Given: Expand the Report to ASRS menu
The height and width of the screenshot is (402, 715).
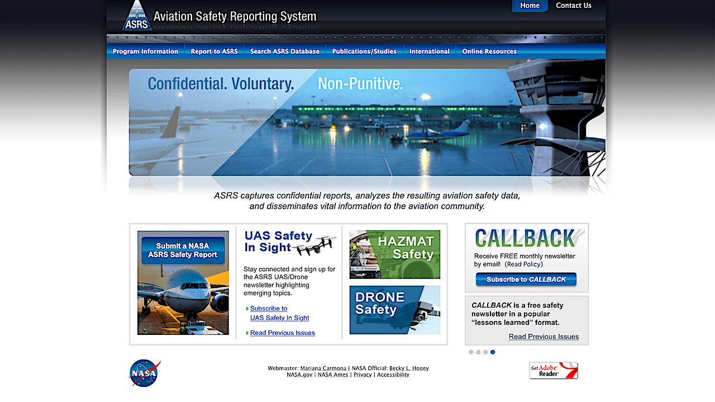Looking at the screenshot, I should pyautogui.click(x=214, y=51).
